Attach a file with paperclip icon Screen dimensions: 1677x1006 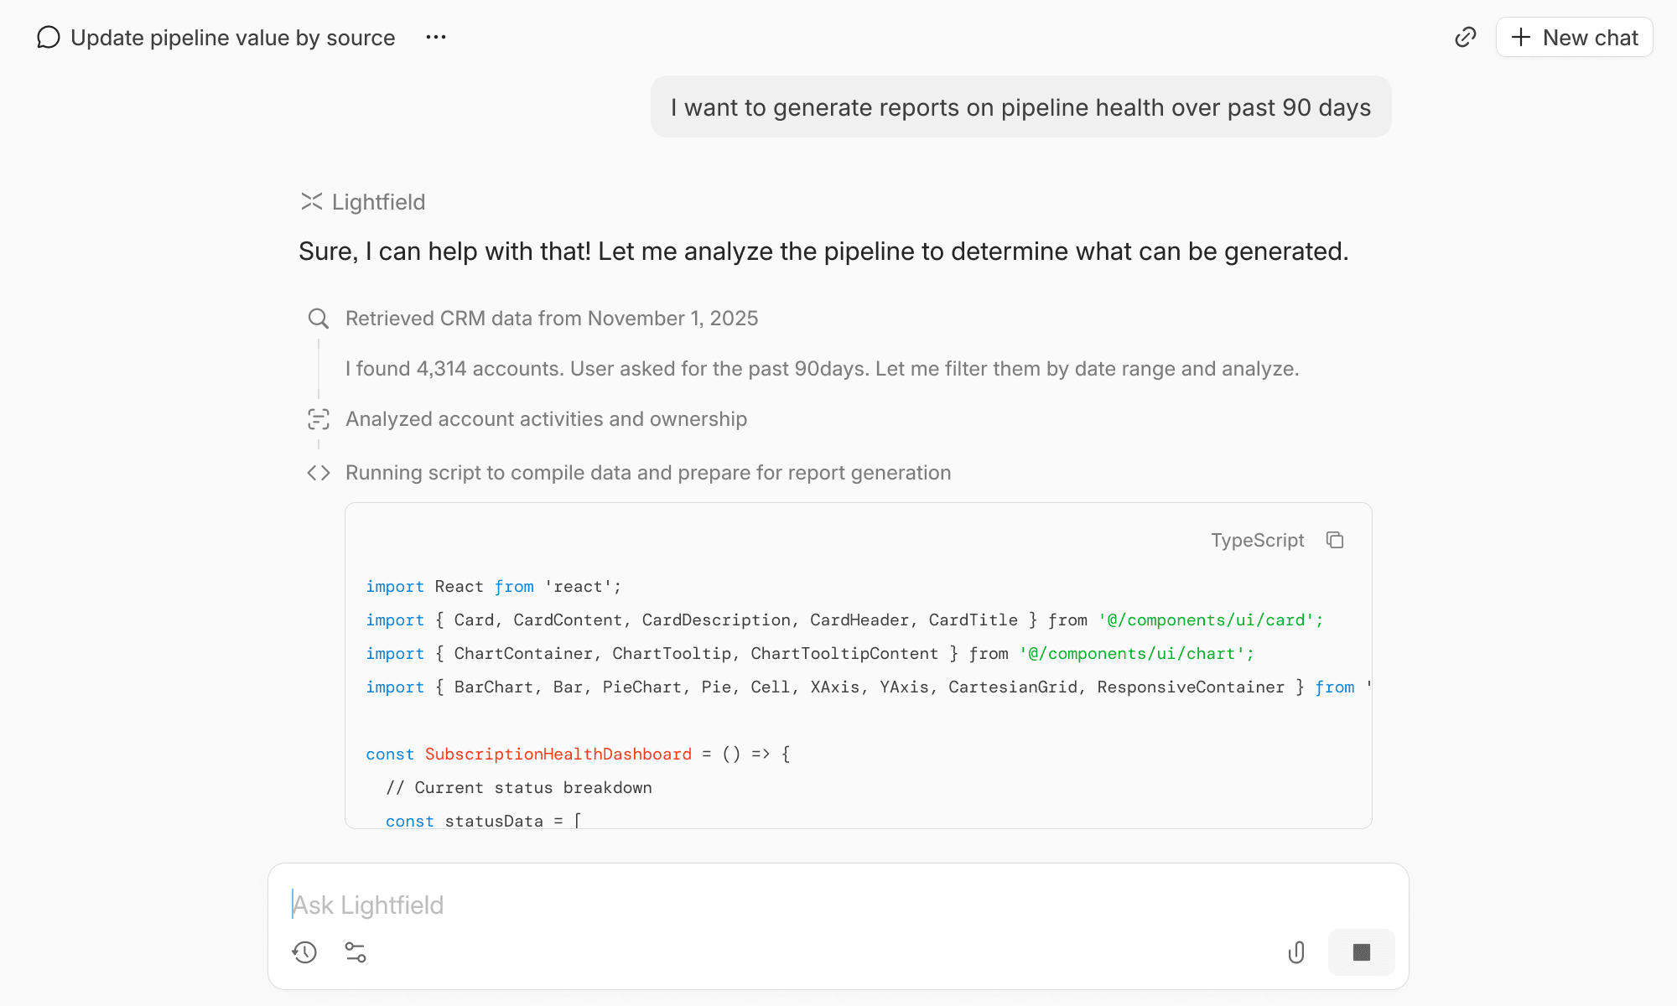(1296, 952)
